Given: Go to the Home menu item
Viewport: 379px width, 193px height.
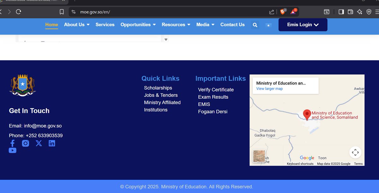Looking at the screenshot, I should click(51, 25).
